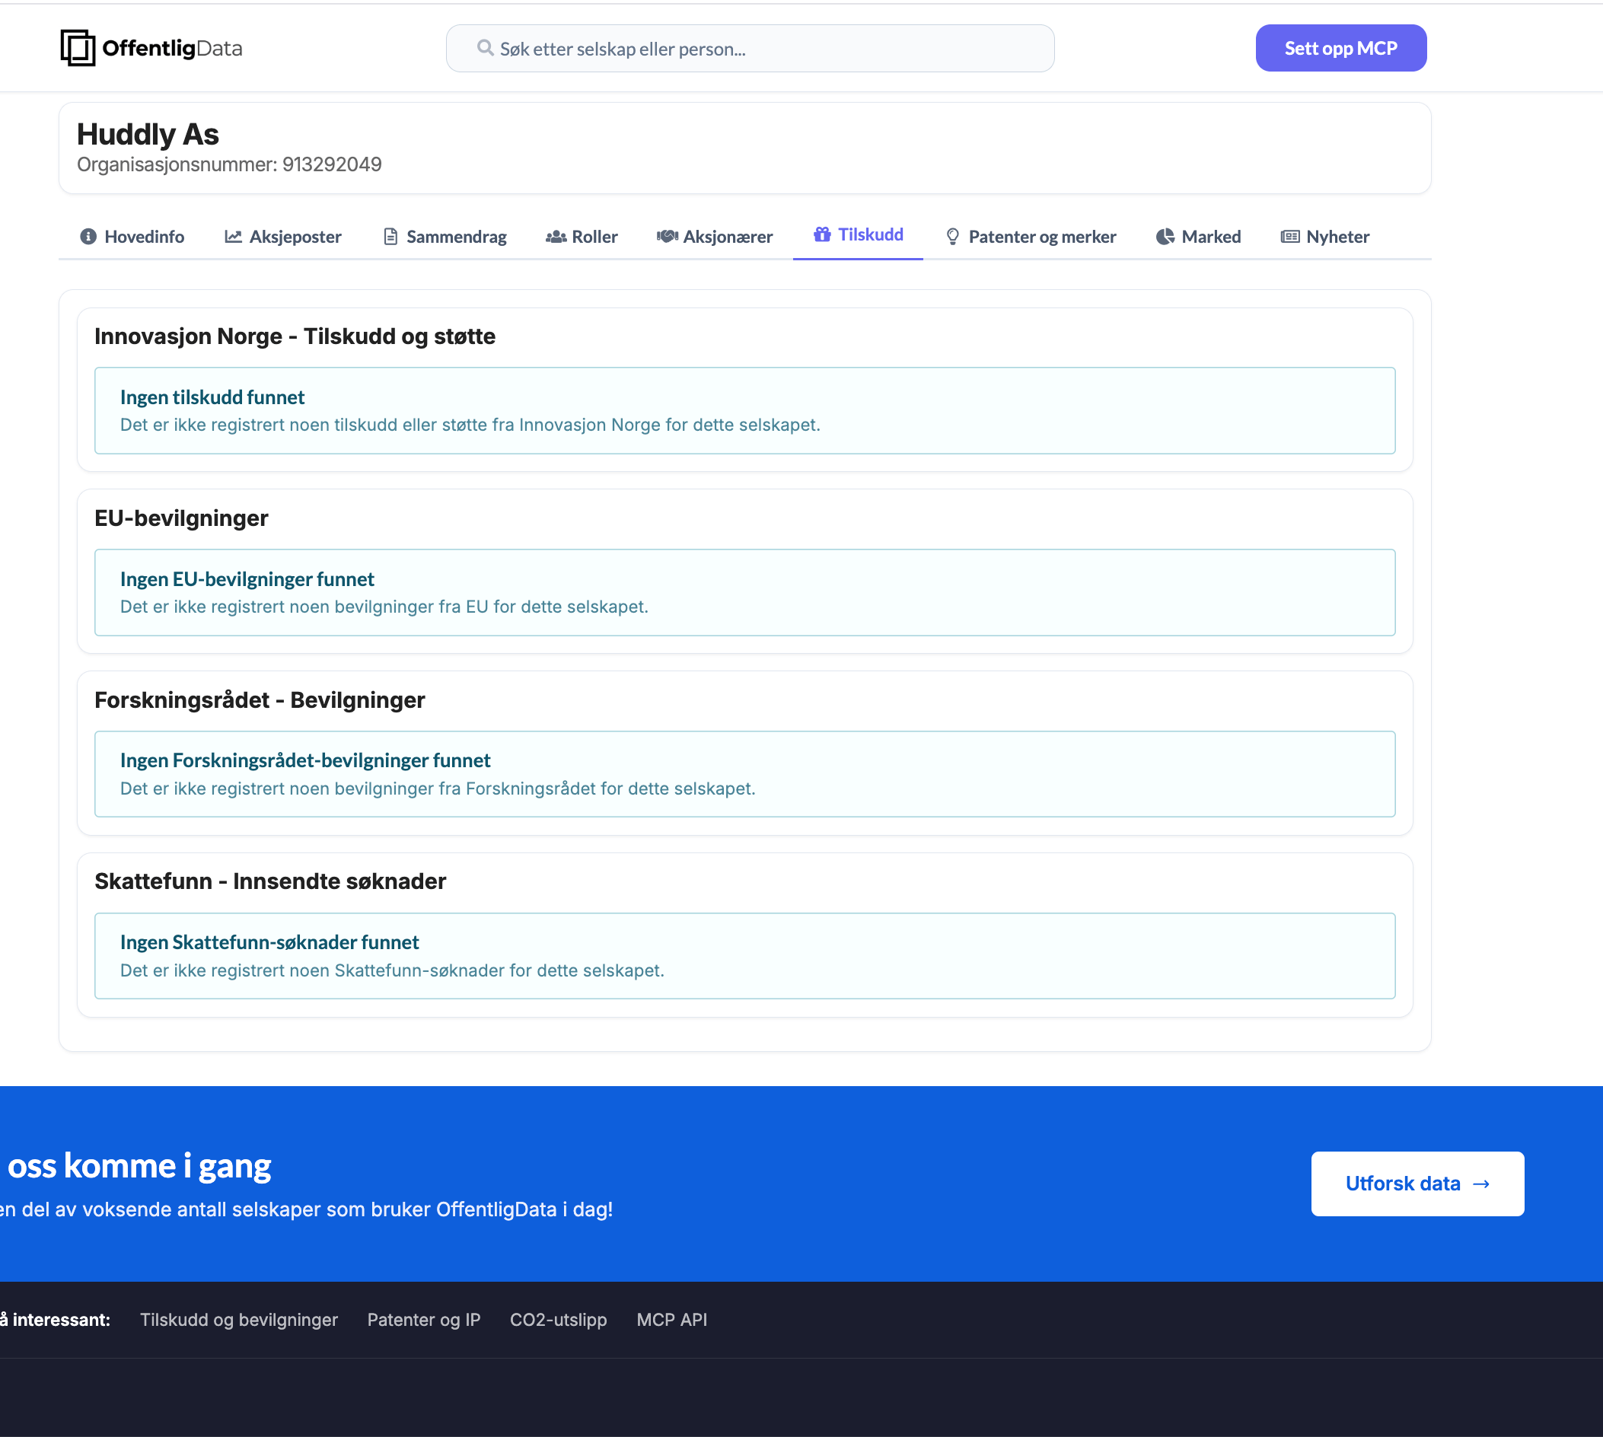Click the Marked pie chart icon
The height and width of the screenshot is (1437, 1603).
[1165, 237]
